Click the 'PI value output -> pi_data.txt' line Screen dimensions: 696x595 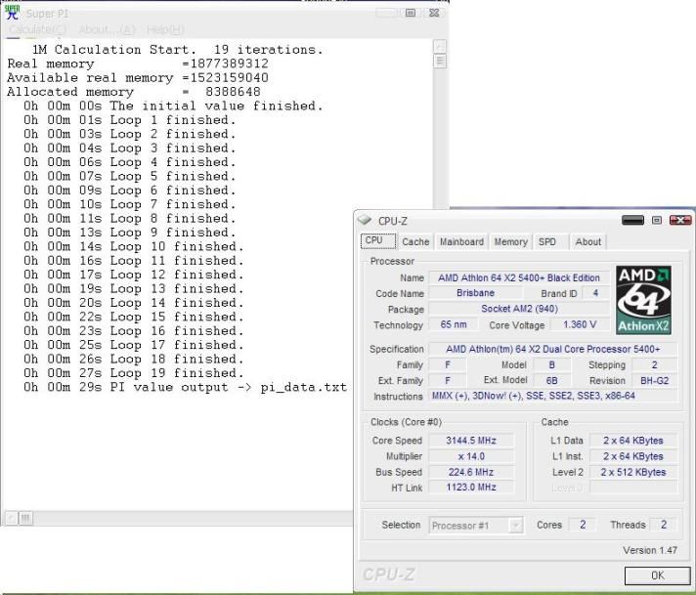click(x=185, y=387)
